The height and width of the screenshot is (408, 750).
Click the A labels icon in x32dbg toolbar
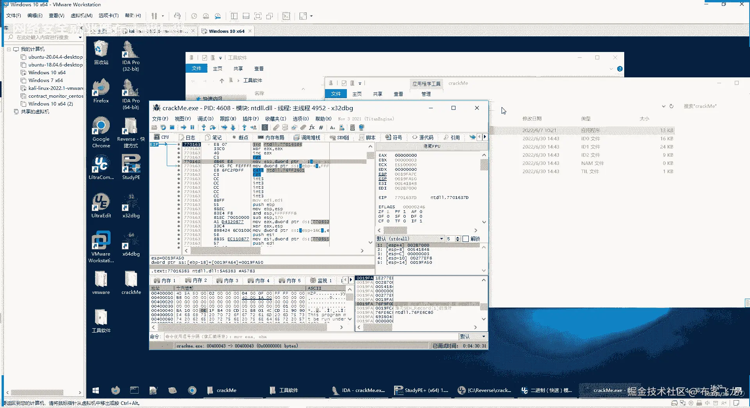click(332, 127)
